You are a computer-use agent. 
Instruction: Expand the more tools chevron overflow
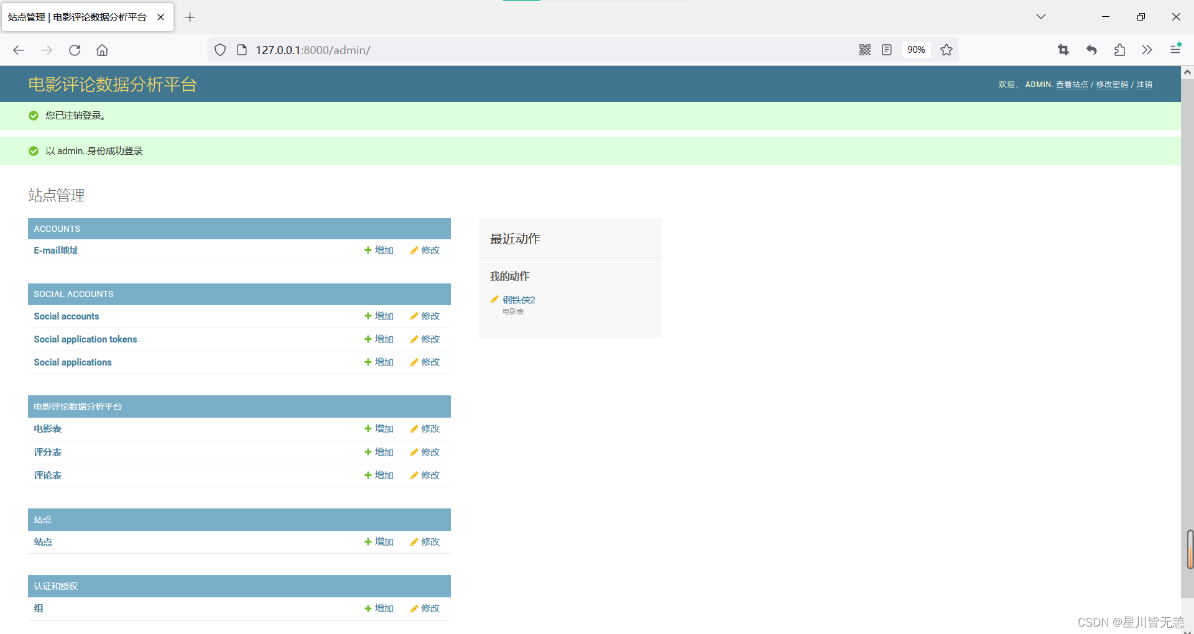tap(1147, 50)
